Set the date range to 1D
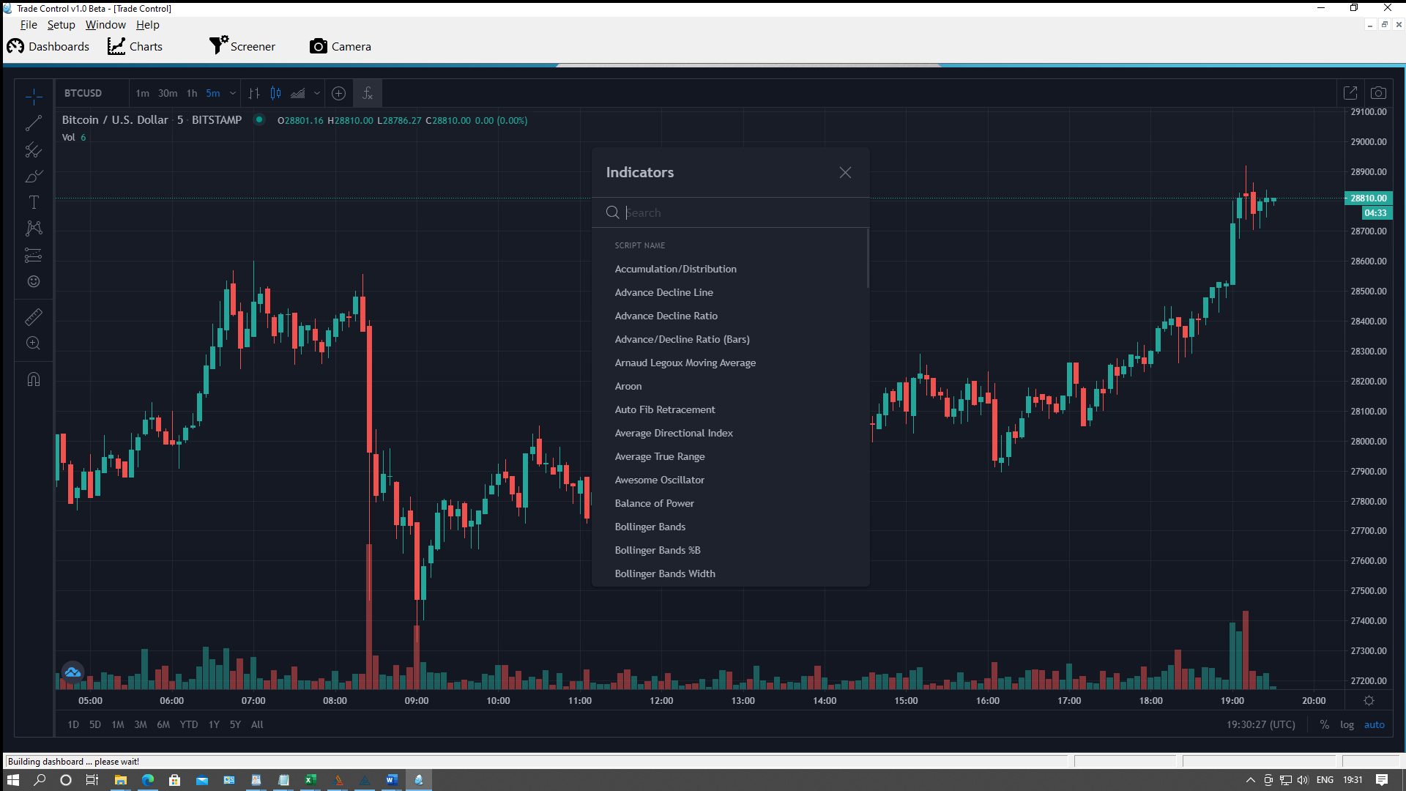Viewport: 1406px width, 791px height. (x=73, y=724)
